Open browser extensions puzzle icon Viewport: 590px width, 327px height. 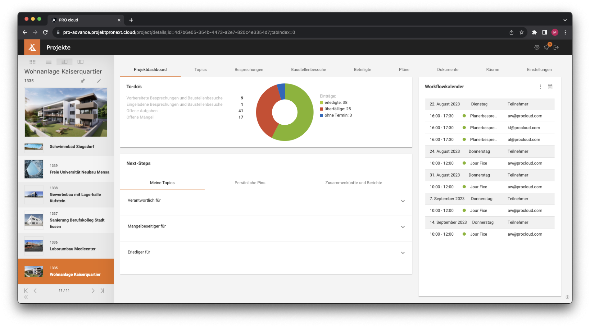point(534,32)
